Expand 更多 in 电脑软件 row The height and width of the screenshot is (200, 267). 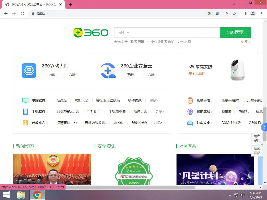tap(154, 100)
